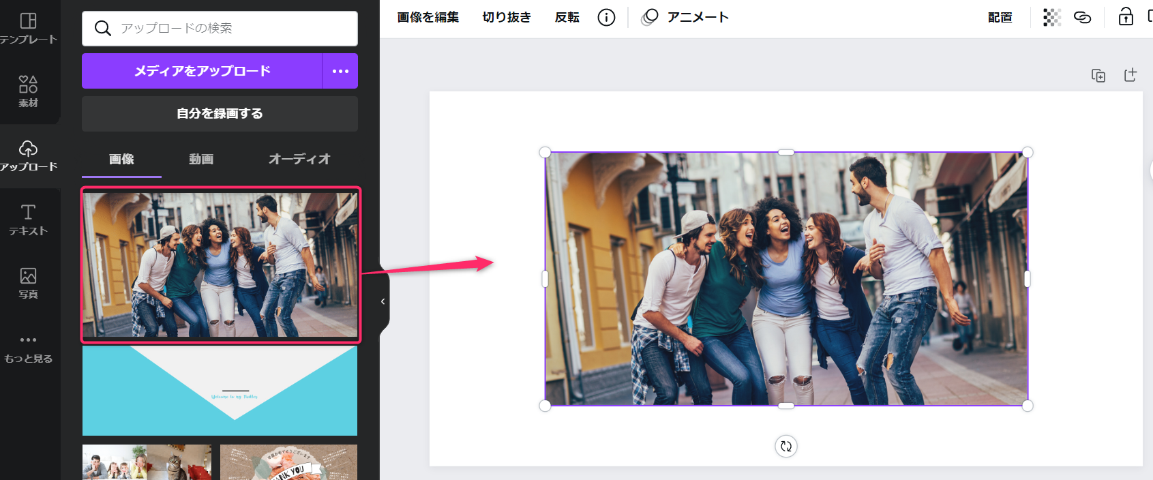The width and height of the screenshot is (1153, 480).
Task: Click 配置 position button
Action: [x=1000, y=18]
